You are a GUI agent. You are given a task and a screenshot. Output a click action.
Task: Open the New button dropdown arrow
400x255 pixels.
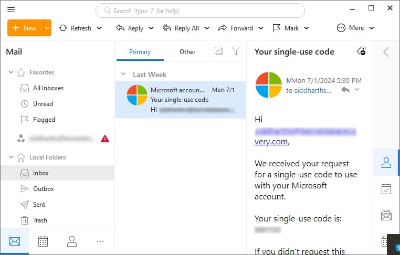(47, 28)
